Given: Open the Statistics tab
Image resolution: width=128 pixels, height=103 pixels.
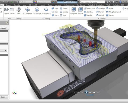Looking at the screenshot, I should click(x=3, y=28).
